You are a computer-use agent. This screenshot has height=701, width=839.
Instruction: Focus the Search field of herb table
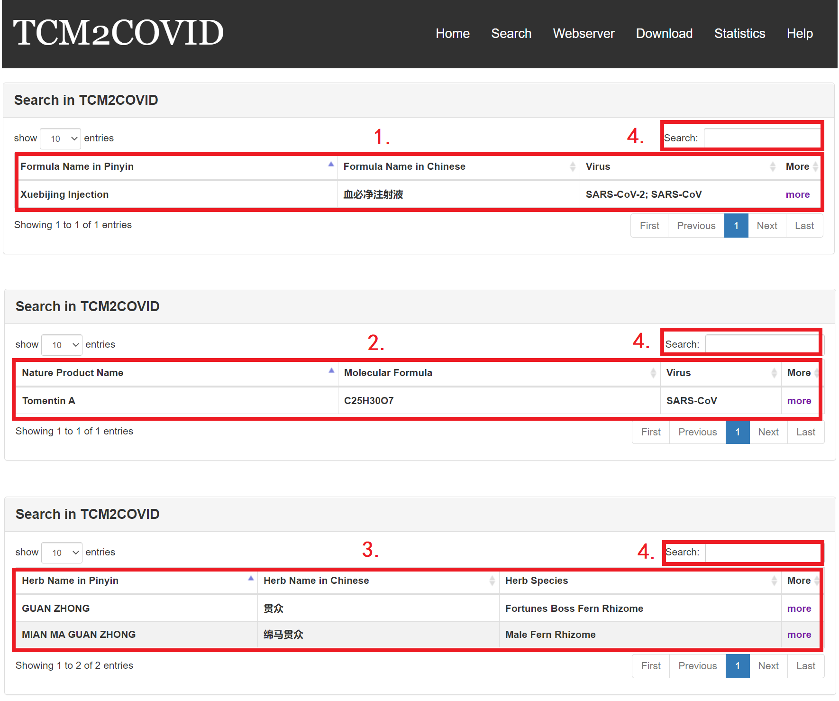[762, 553]
